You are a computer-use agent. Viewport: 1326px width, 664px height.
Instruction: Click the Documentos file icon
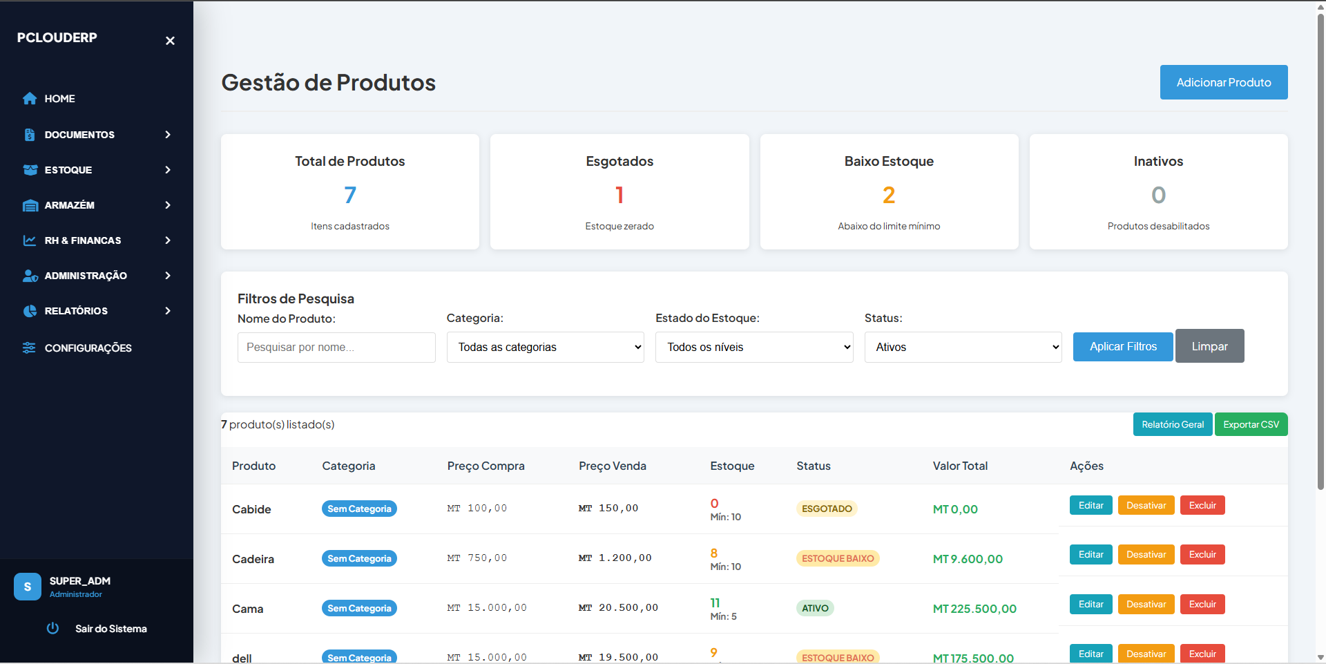[30, 135]
